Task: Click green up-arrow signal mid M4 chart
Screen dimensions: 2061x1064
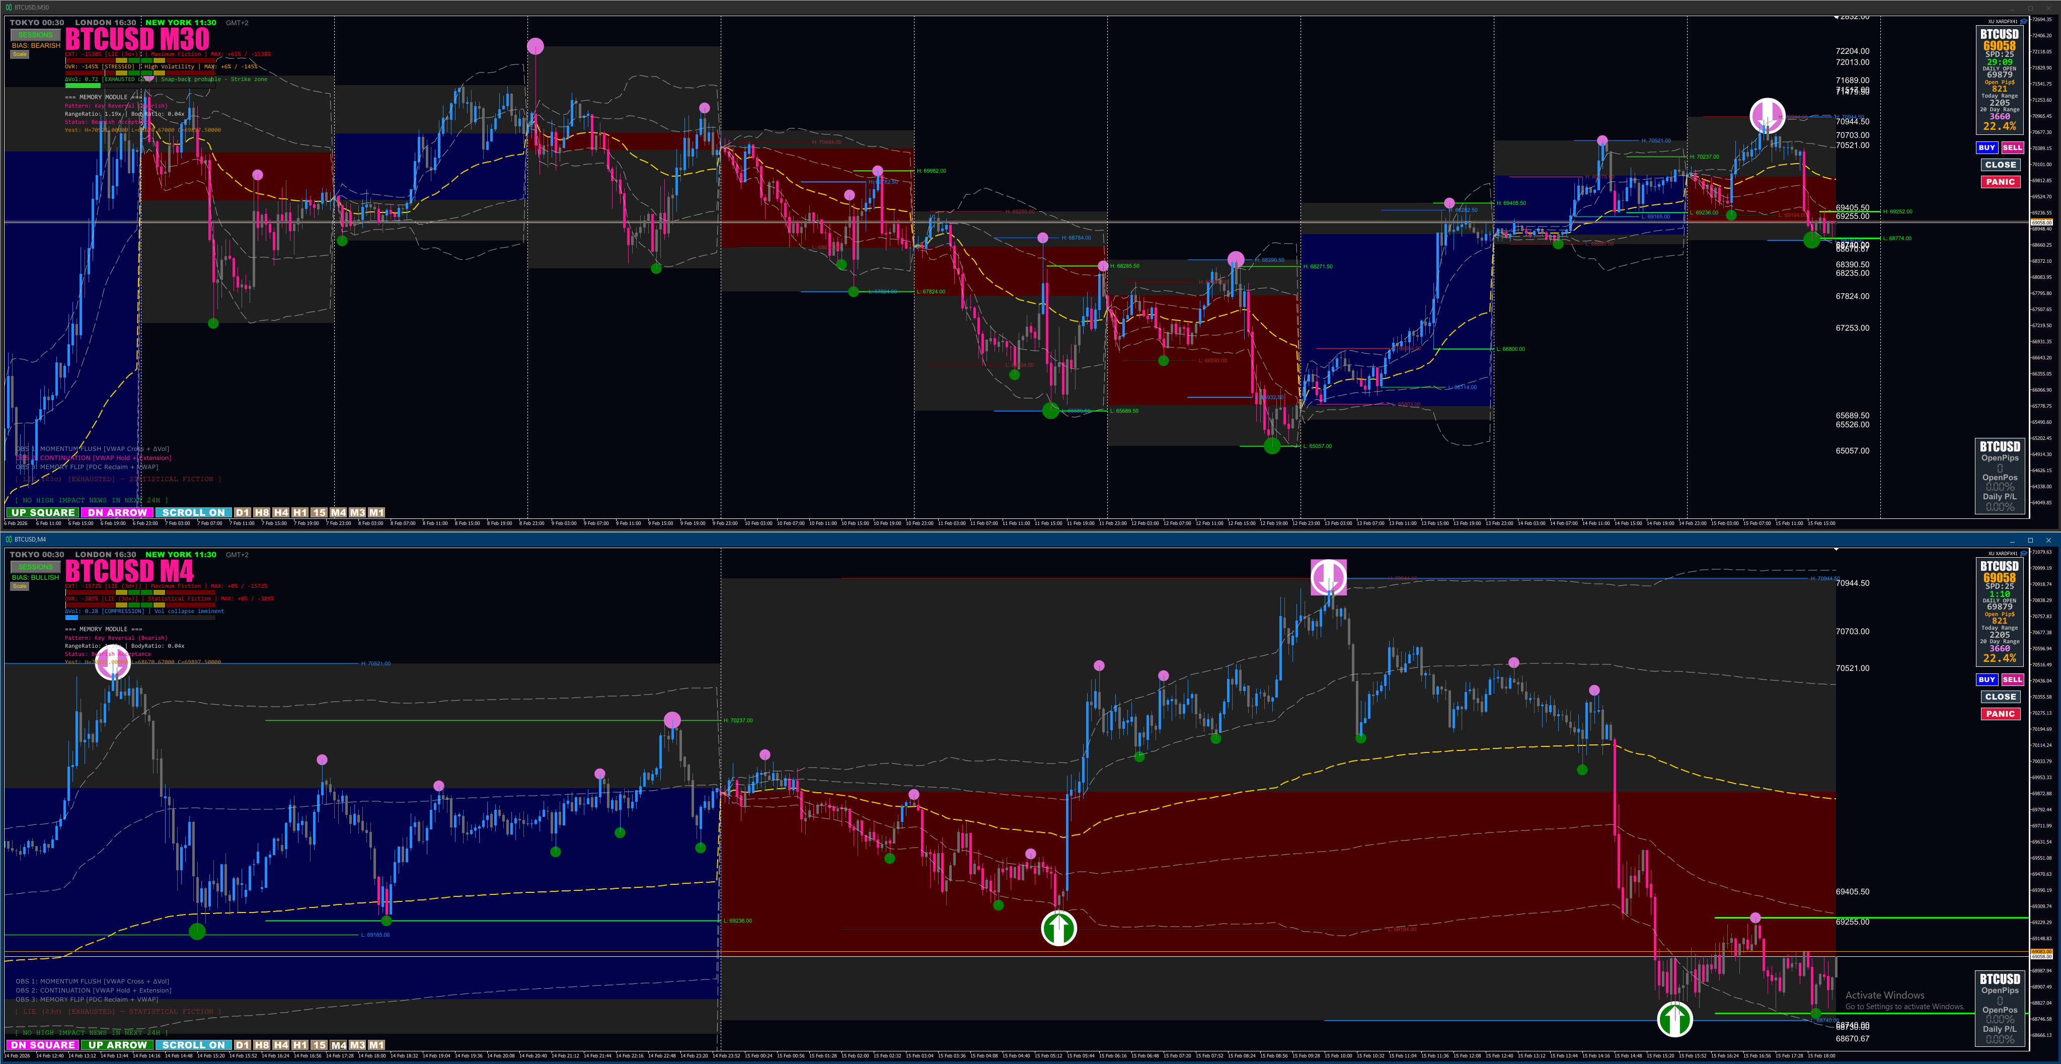Action: [1058, 928]
